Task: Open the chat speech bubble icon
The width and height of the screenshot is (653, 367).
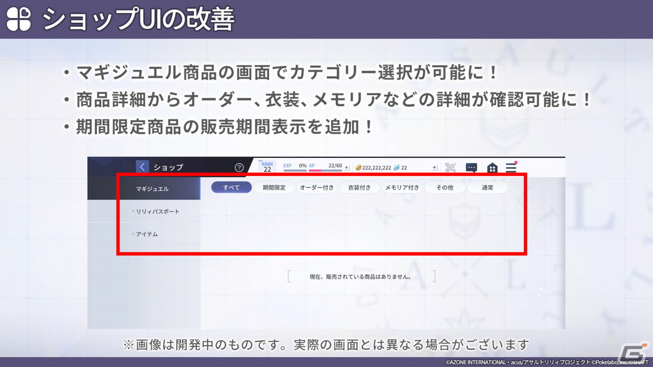Action: [471, 167]
